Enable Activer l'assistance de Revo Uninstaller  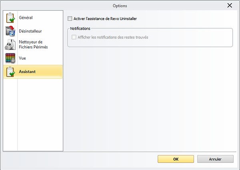70,19
